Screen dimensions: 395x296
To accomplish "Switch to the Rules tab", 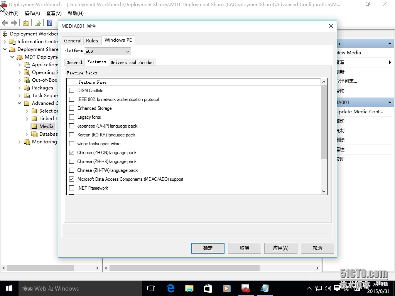I will pyautogui.click(x=92, y=40).
